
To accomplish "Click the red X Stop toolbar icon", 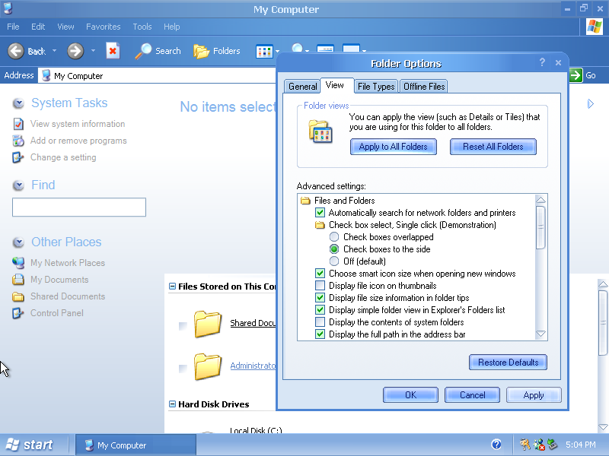I will coord(113,51).
